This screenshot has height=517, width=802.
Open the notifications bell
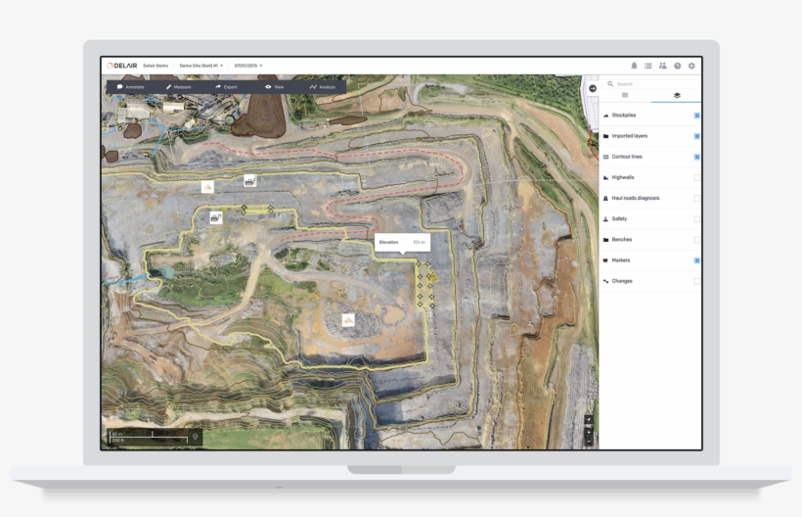click(x=634, y=66)
